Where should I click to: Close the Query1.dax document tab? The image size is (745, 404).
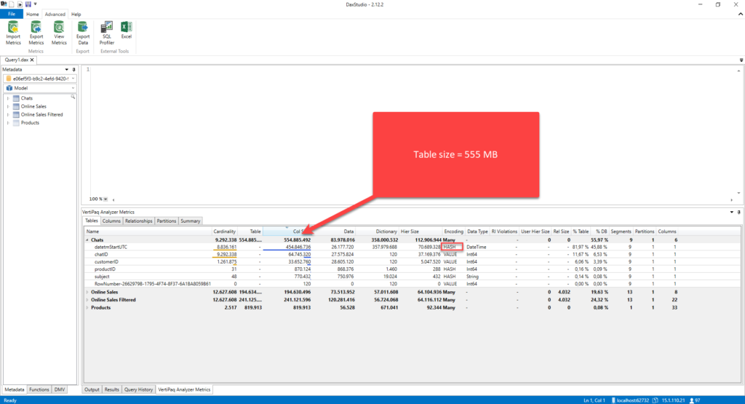coord(32,60)
